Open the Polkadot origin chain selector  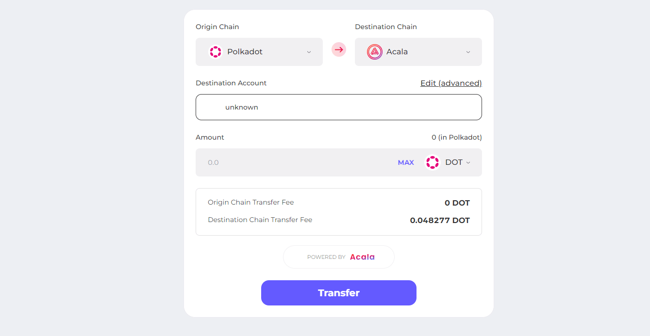tap(259, 52)
